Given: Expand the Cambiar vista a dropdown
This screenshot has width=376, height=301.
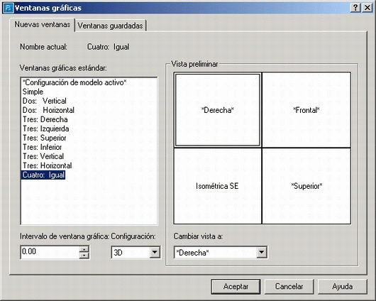Looking at the screenshot, I should tap(262, 252).
